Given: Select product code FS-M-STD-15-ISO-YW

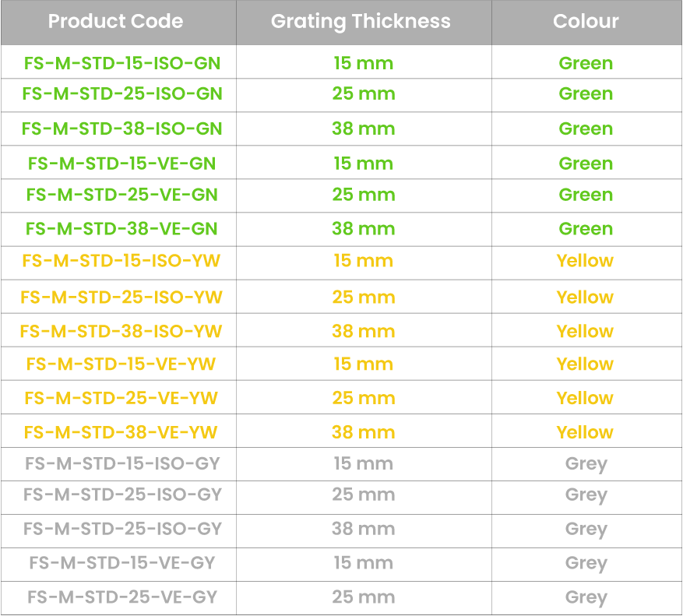Looking at the screenshot, I should [121, 261].
